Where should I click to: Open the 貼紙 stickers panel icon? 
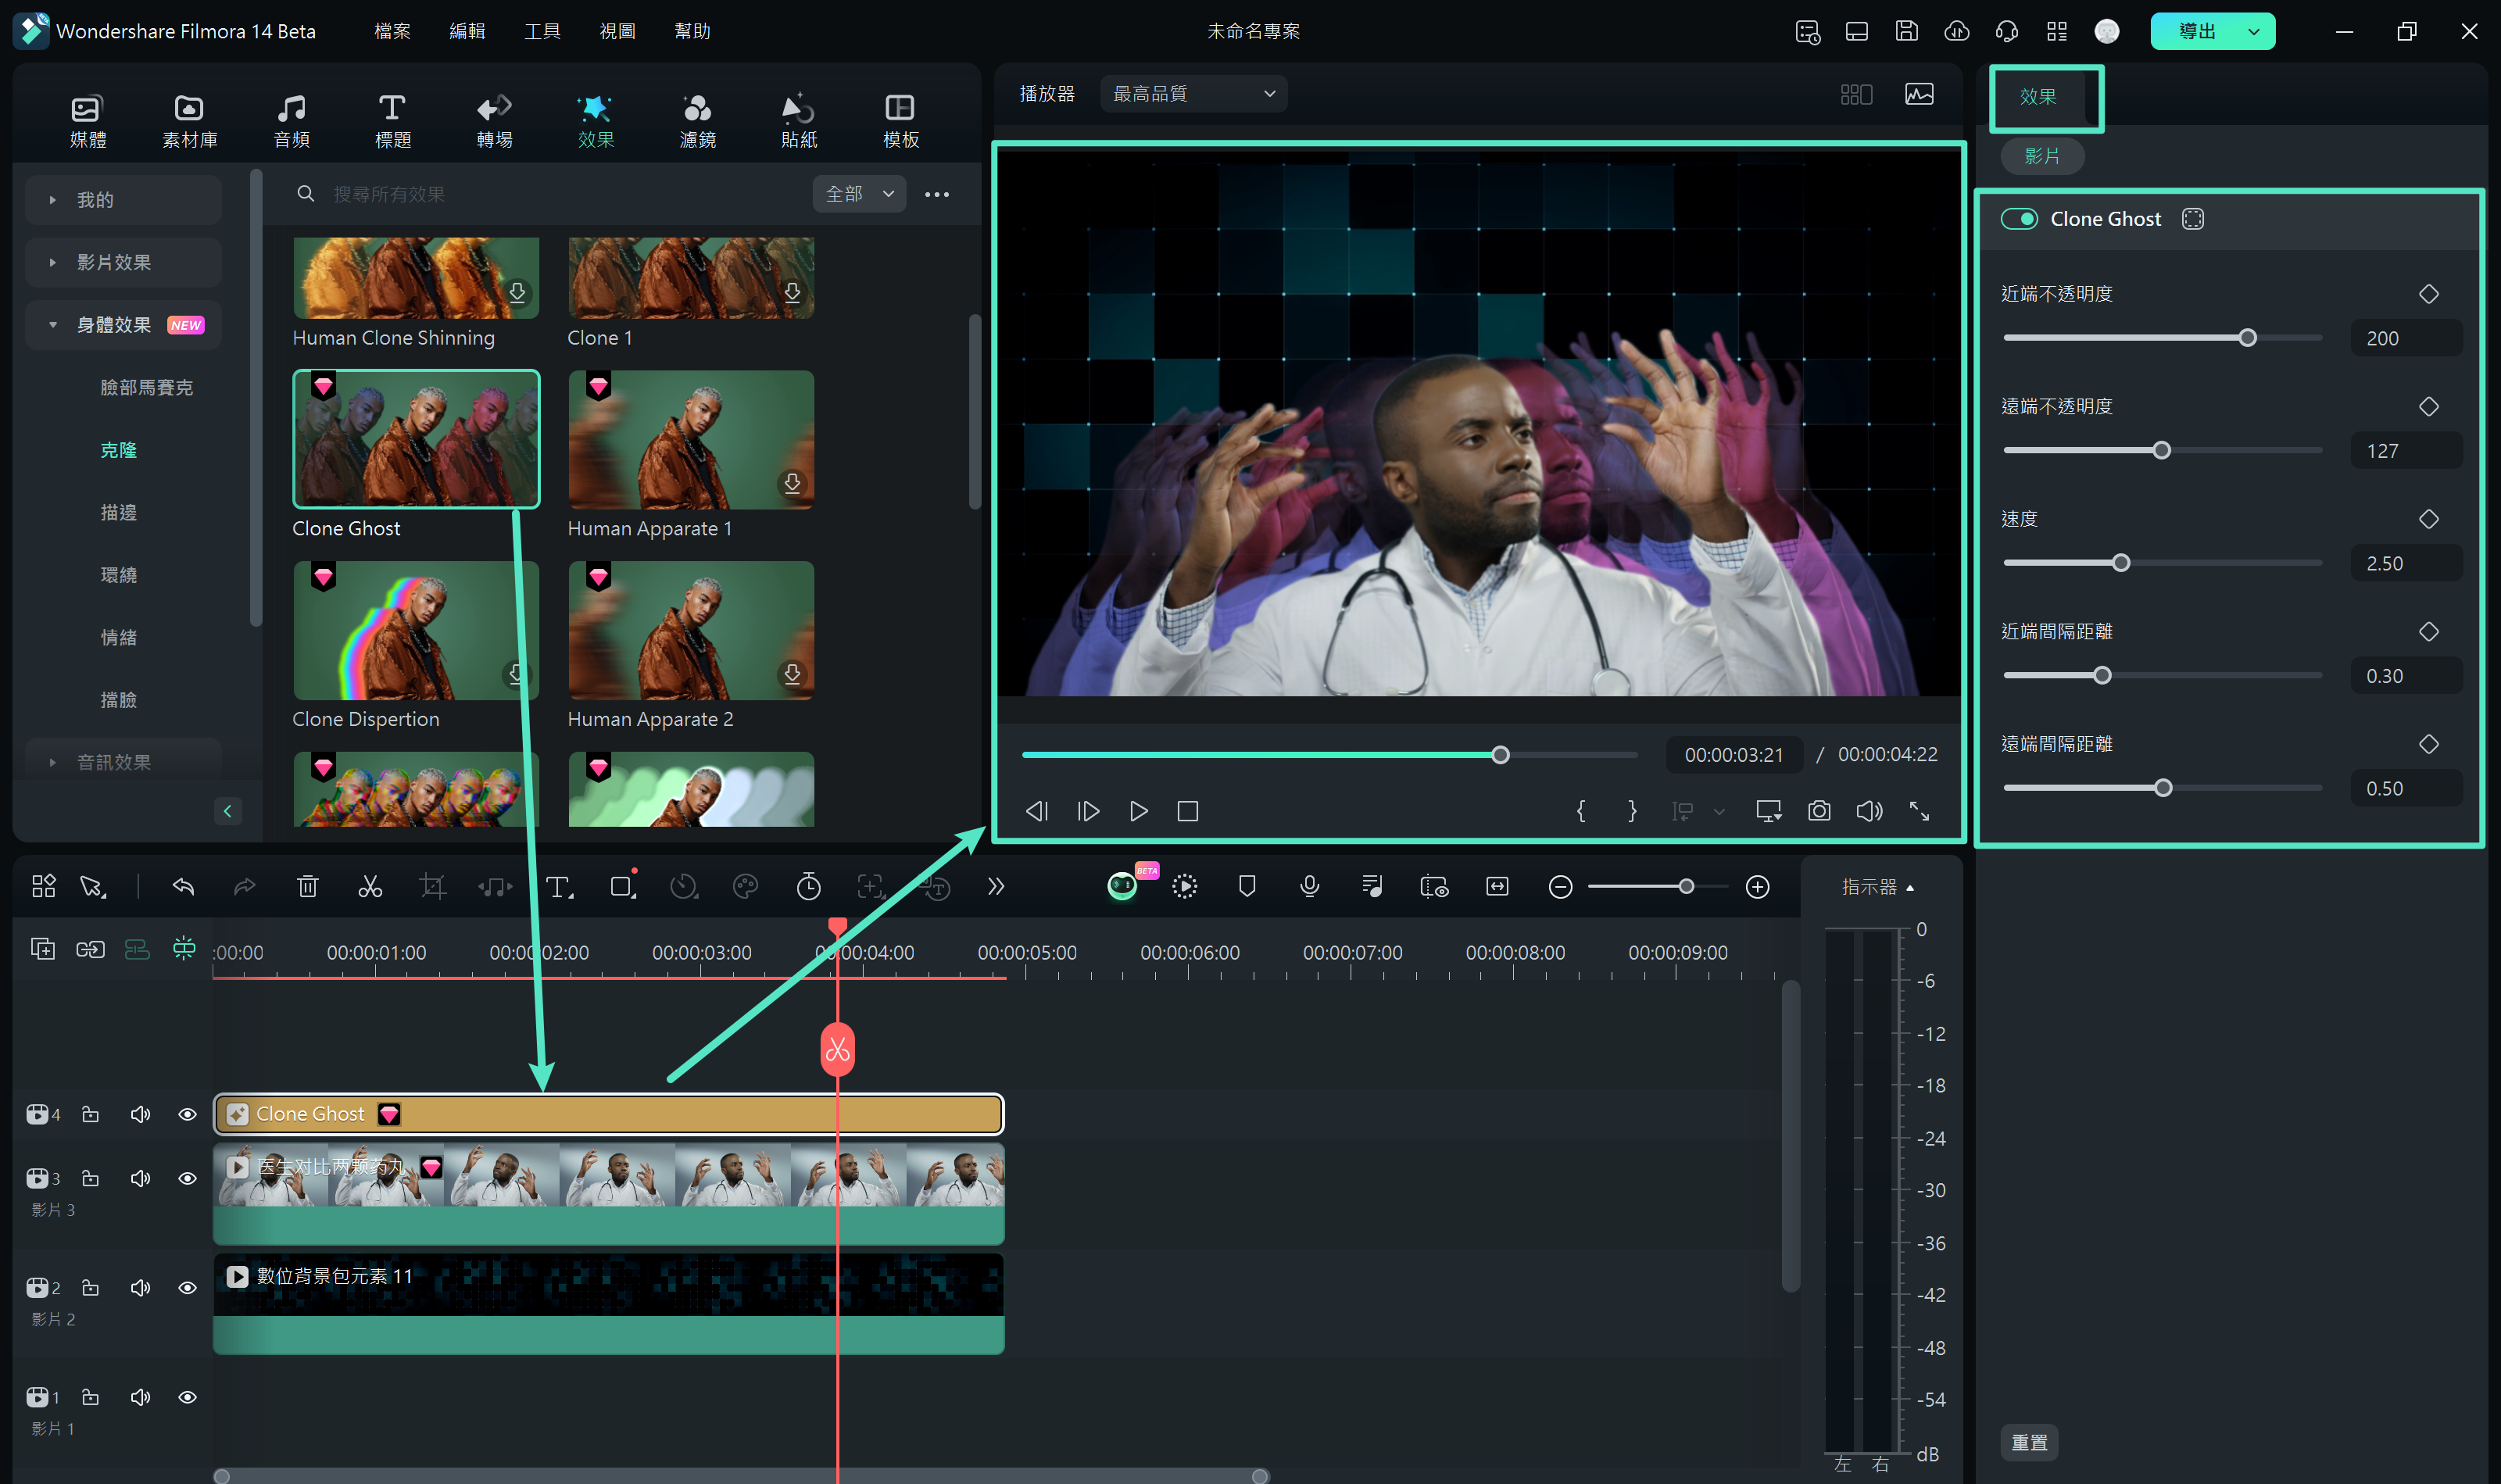click(x=798, y=121)
